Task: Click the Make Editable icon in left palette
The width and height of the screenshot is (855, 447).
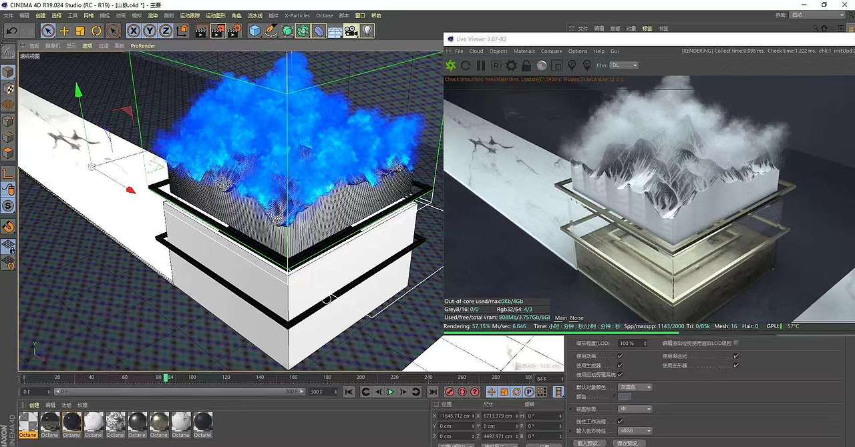Action: coord(8,52)
